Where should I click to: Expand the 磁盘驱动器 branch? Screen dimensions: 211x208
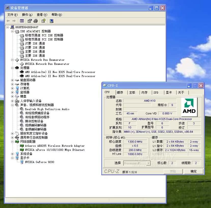click(x=12, y=80)
